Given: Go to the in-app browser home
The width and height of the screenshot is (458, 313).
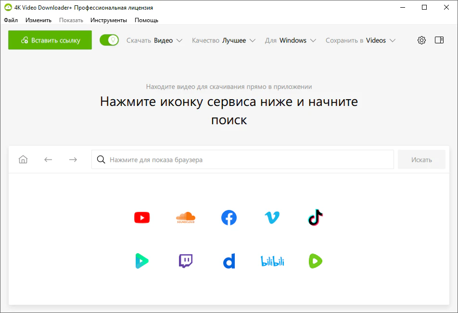Looking at the screenshot, I should coord(23,160).
